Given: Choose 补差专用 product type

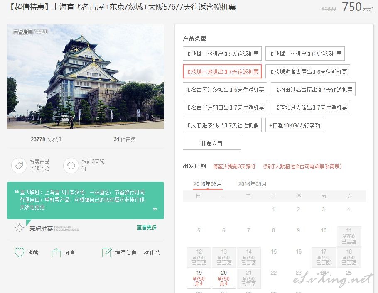Looking at the screenshot, I should coord(212,143).
